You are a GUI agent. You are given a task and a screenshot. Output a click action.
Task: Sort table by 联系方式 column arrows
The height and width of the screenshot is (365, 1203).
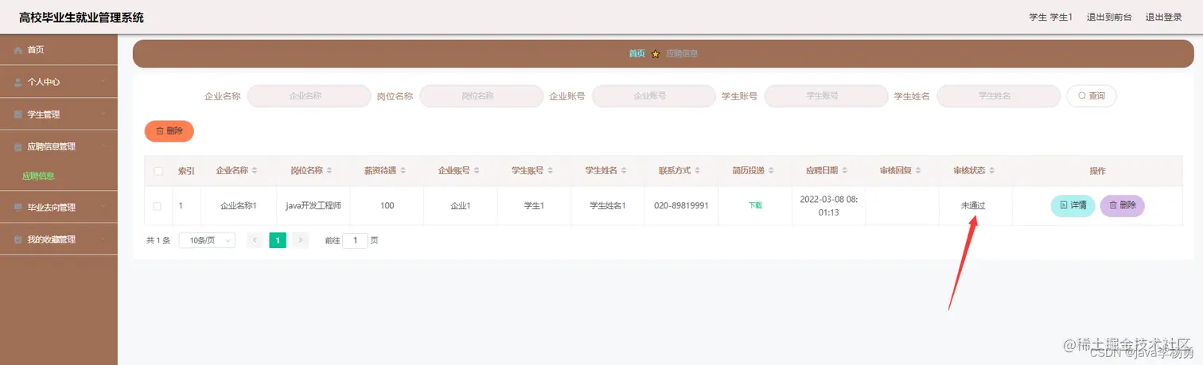point(698,171)
